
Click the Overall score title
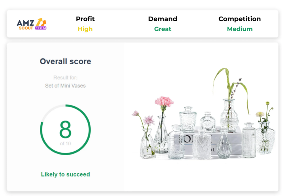65,61
